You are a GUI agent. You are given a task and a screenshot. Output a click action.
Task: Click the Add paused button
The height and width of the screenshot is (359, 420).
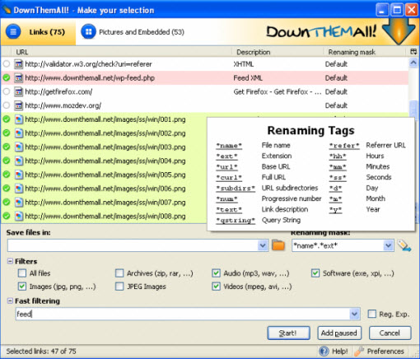coord(339,333)
